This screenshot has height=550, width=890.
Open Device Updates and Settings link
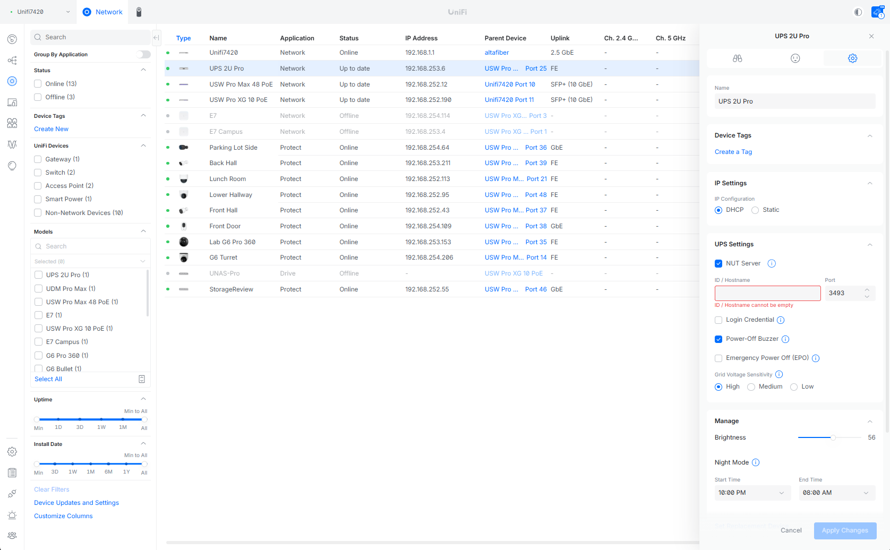(x=76, y=503)
